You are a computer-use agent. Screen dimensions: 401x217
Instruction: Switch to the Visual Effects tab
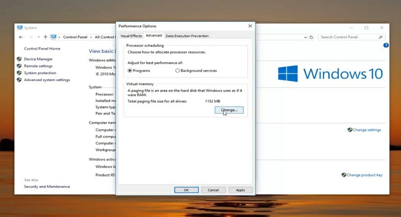(x=131, y=36)
